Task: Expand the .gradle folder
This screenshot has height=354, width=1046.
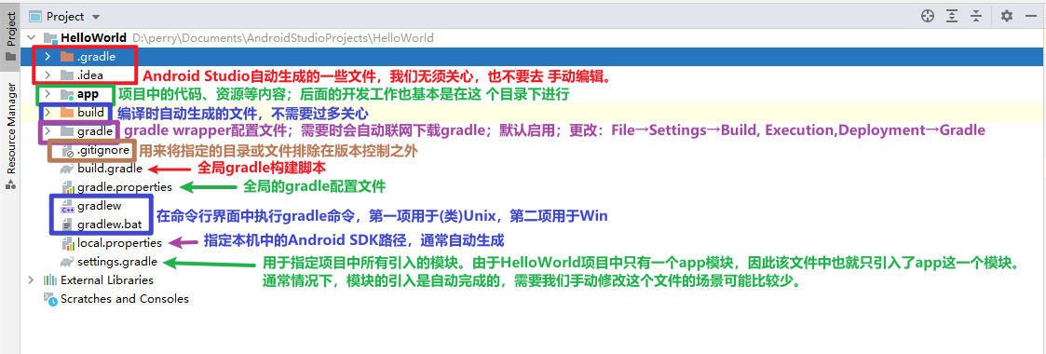Action: (48, 57)
